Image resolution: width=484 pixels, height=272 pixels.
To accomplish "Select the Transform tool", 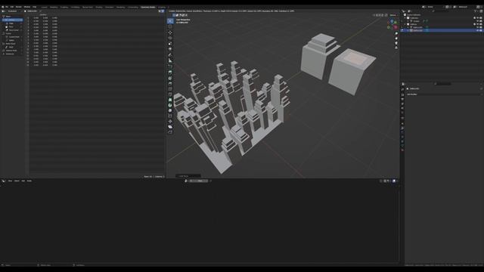I will coord(170,49).
